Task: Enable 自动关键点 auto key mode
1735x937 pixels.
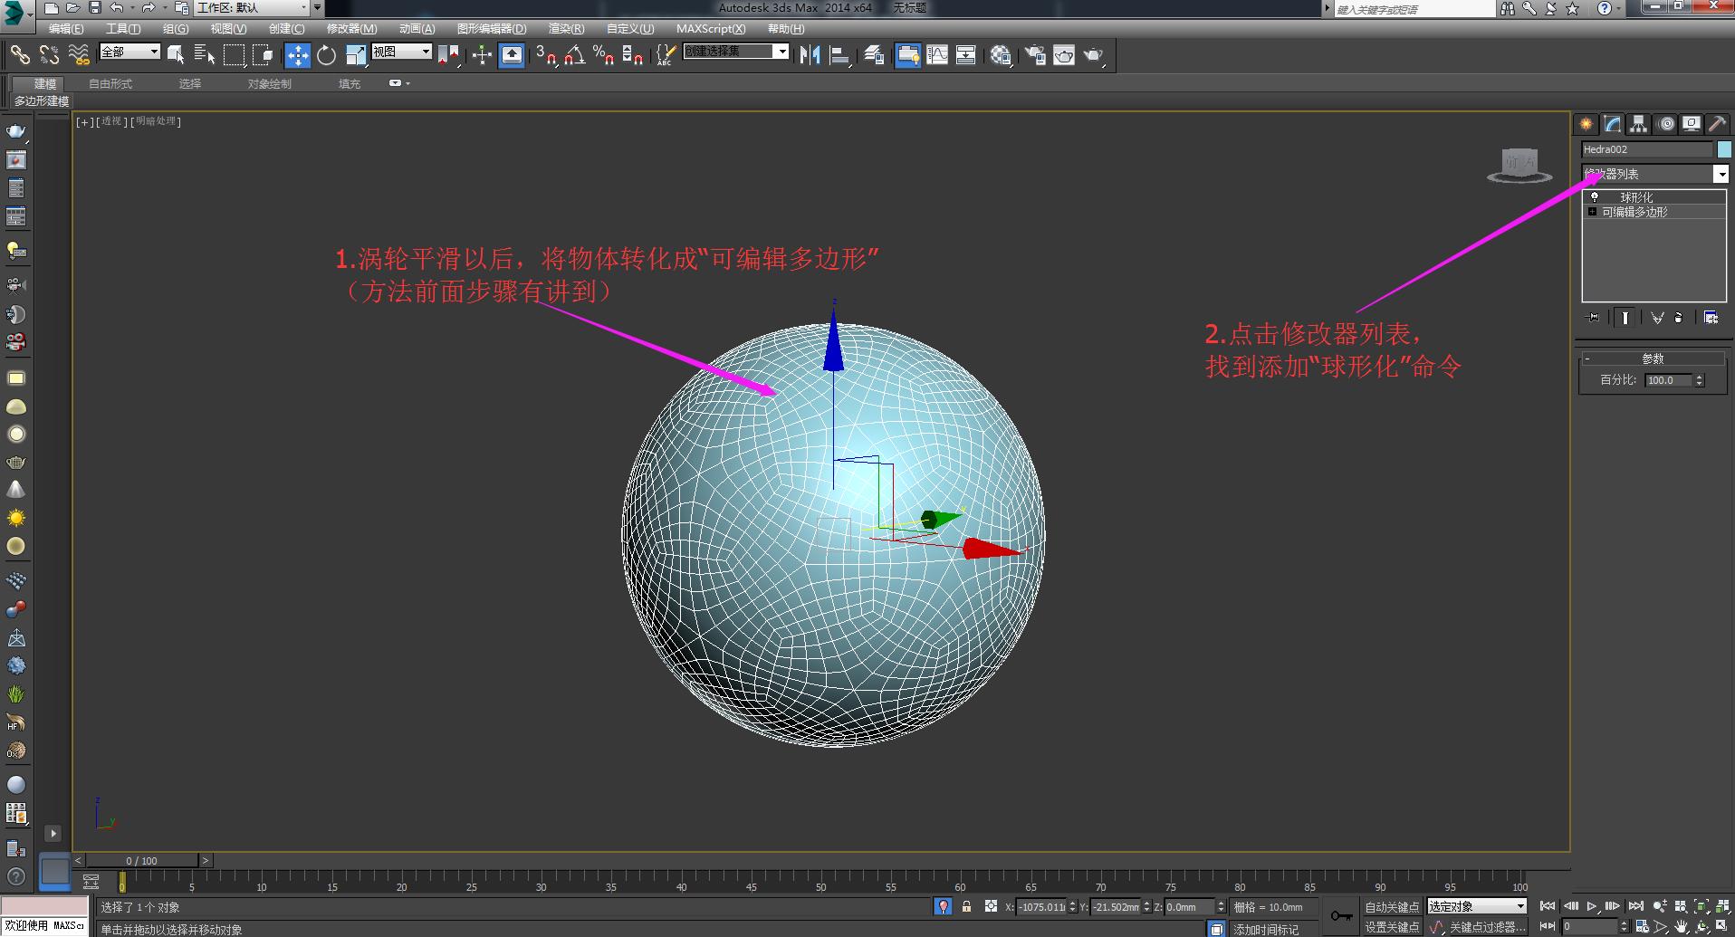Action: point(1392,905)
